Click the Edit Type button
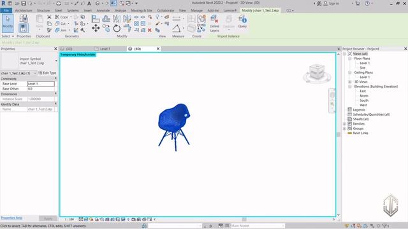 (47, 73)
